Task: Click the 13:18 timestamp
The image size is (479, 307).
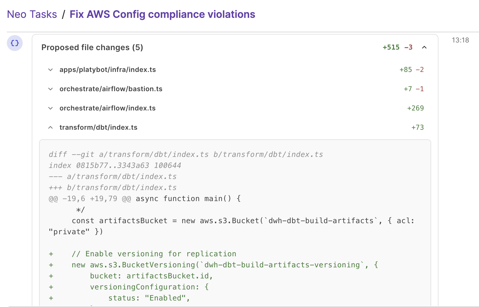Action: [460, 40]
